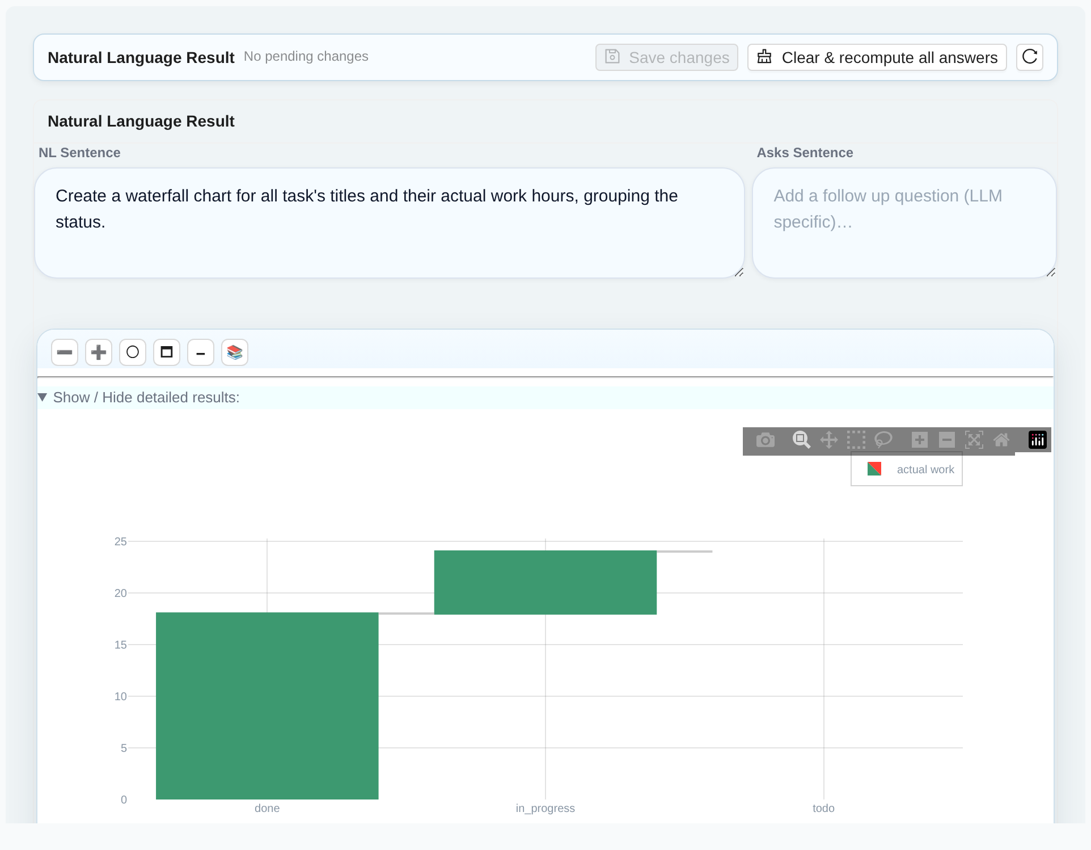
Task: Zoom in with plus modebar icon
Action: [x=920, y=440]
